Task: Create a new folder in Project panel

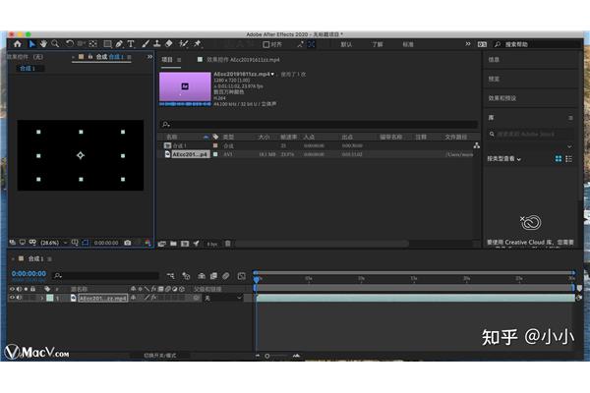Action: (x=173, y=244)
